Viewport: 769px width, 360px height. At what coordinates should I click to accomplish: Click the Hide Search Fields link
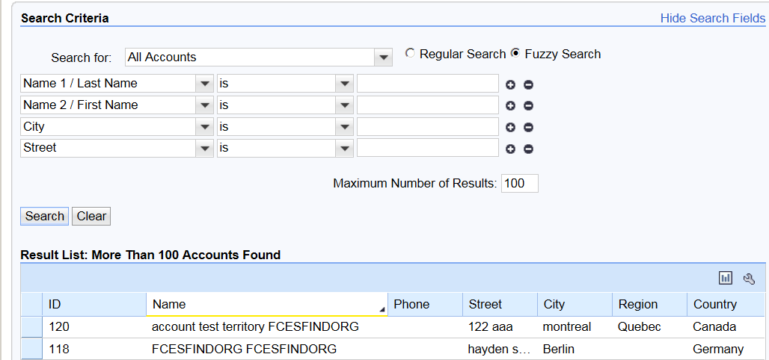tap(713, 18)
